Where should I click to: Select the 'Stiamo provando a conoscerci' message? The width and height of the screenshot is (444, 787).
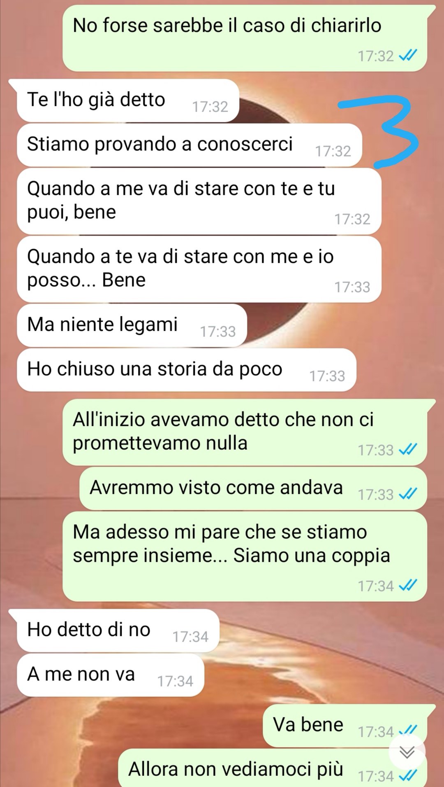pyautogui.click(x=189, y=145)
